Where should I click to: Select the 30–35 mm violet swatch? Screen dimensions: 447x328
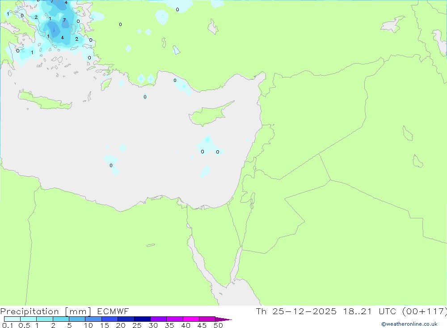(x=159, y=319)
